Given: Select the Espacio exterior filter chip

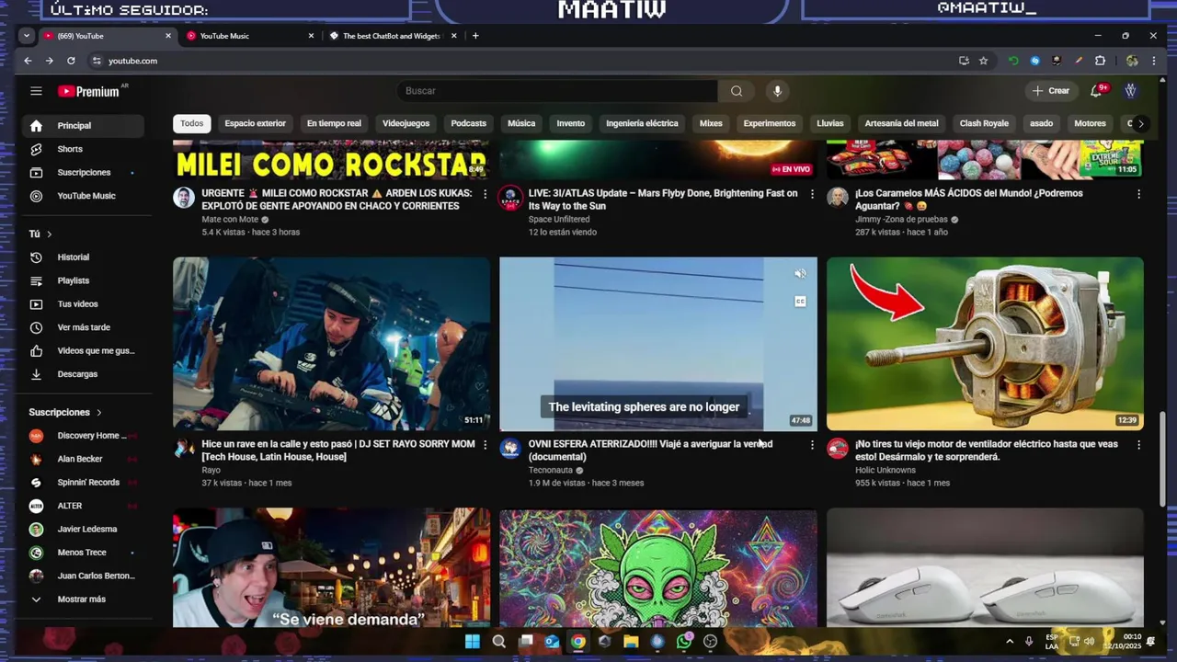Looking at the screenshot, I should [256, 123].
